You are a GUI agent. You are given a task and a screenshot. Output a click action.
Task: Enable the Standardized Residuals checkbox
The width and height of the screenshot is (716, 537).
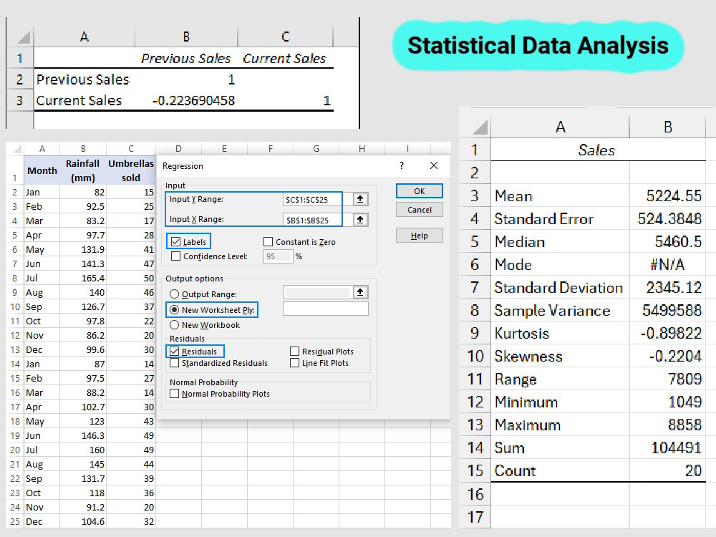(x=175, y=363)
